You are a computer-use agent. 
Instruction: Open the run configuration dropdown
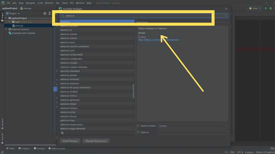pyautogui.click(x=255, y=8)
